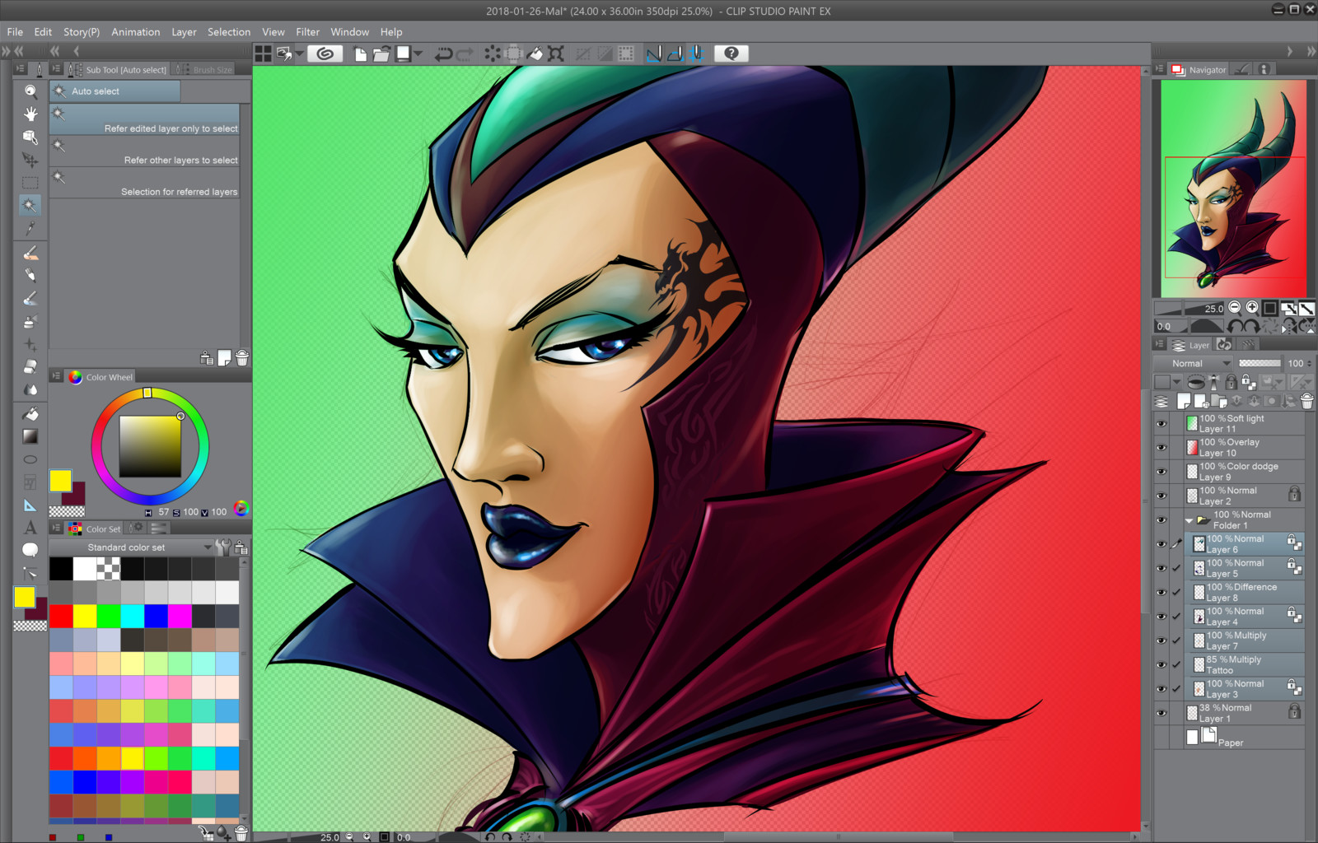Select the Ruler tool
The height and width of the screenshot is (843, 1318).
click(x=30, y=505)
